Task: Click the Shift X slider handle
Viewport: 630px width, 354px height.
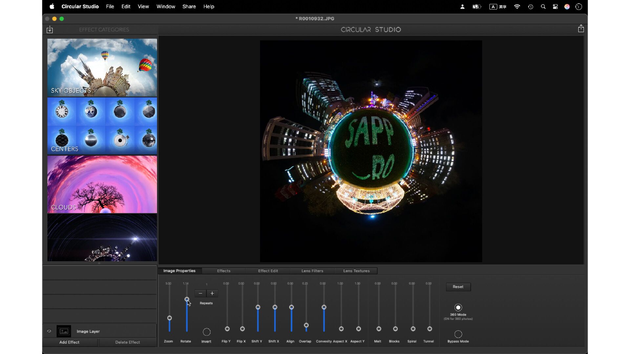Action: click(x=275, y=307)
